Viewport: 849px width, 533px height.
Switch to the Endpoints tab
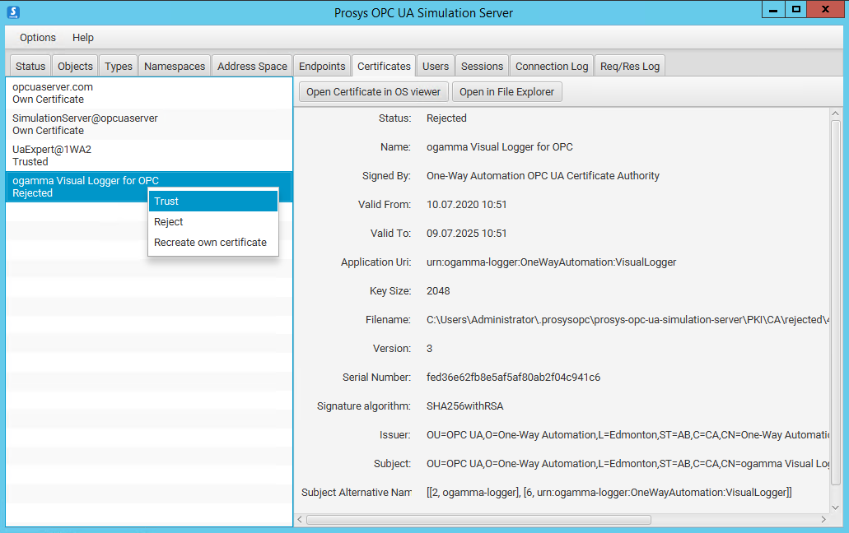click(x=322, y=66)
